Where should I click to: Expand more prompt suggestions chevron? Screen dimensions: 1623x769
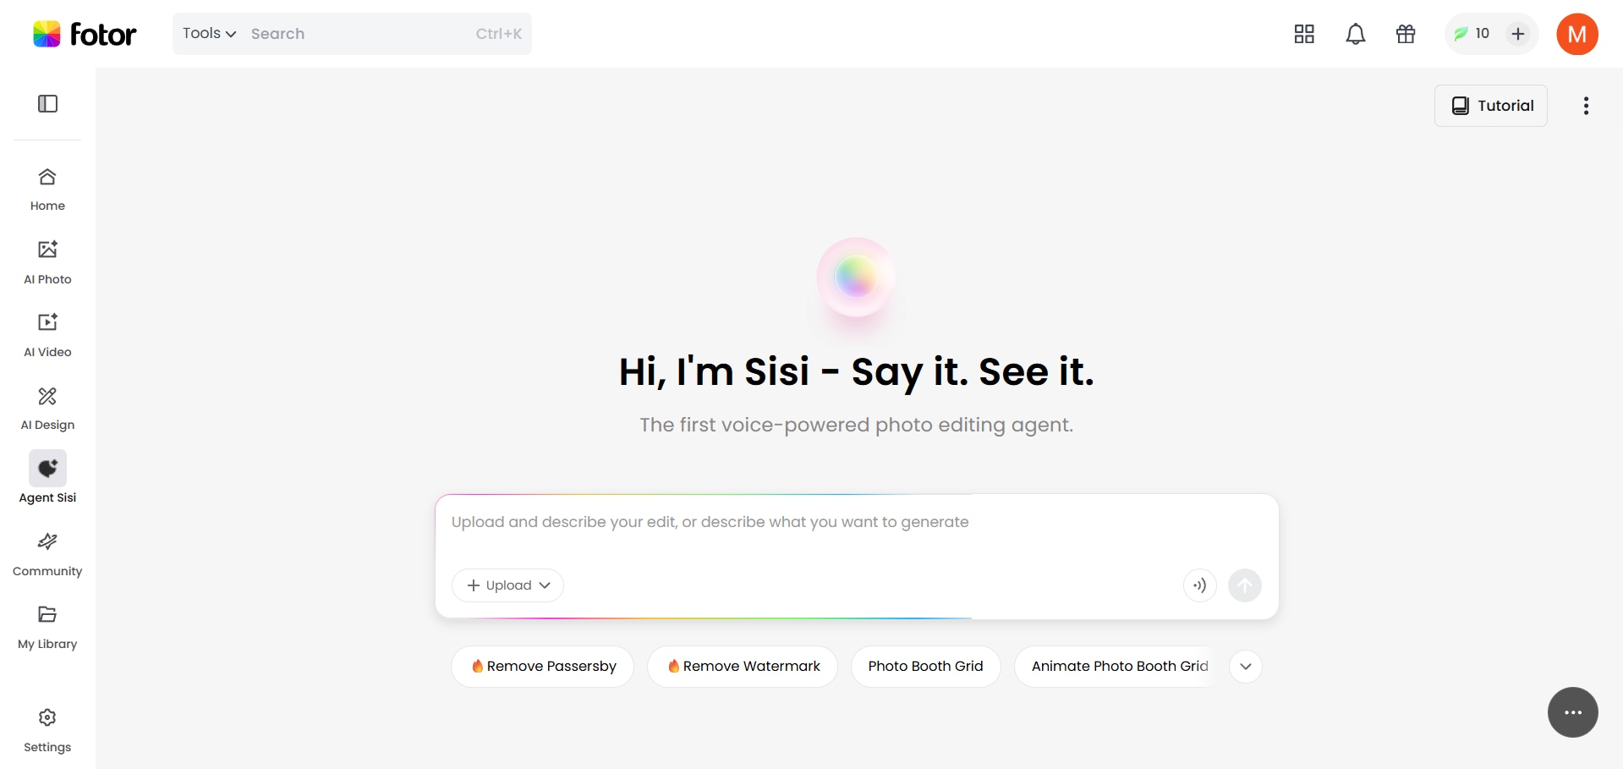(x=1245, y=667)
